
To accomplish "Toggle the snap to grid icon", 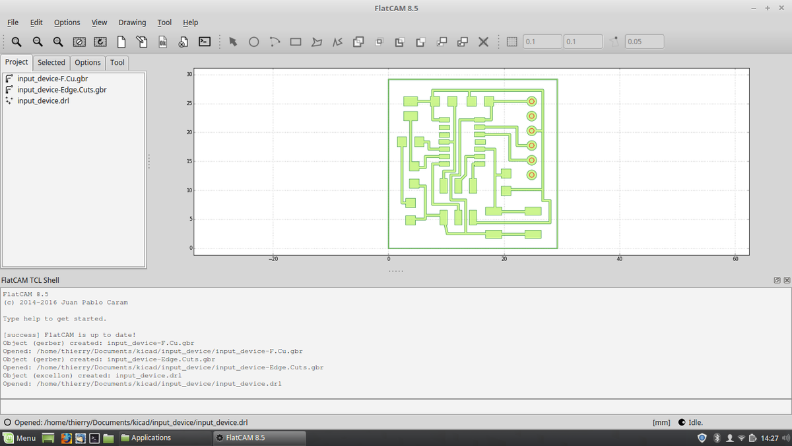I will pyautogui.click(x=511, y=42).
